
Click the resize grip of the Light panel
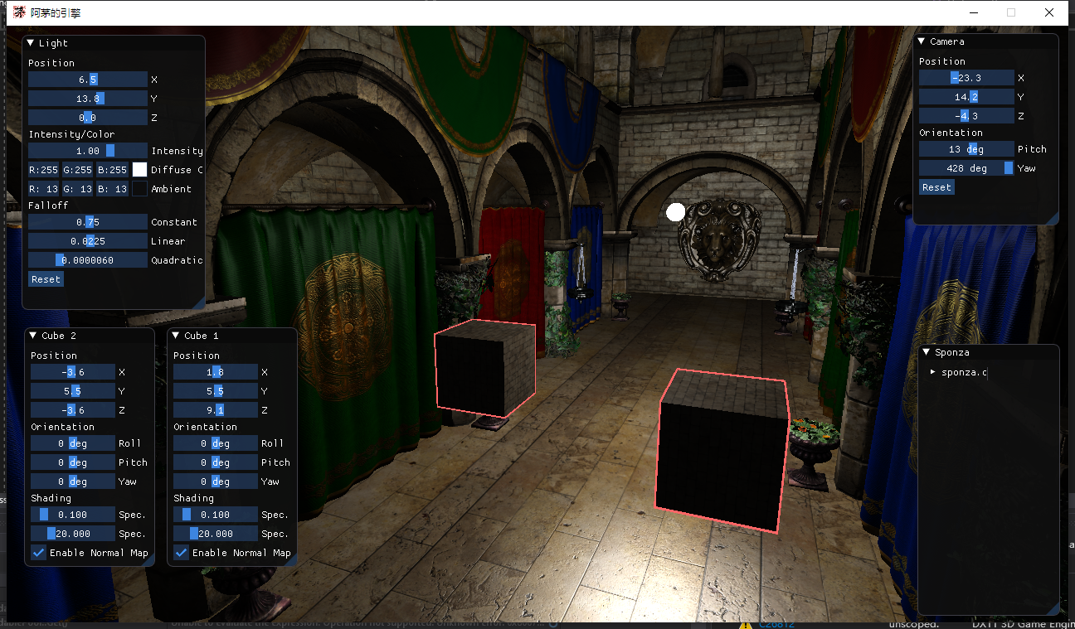[199, 303]
